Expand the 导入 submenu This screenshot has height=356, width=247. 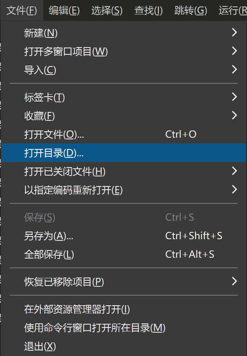tap(235, 70)
